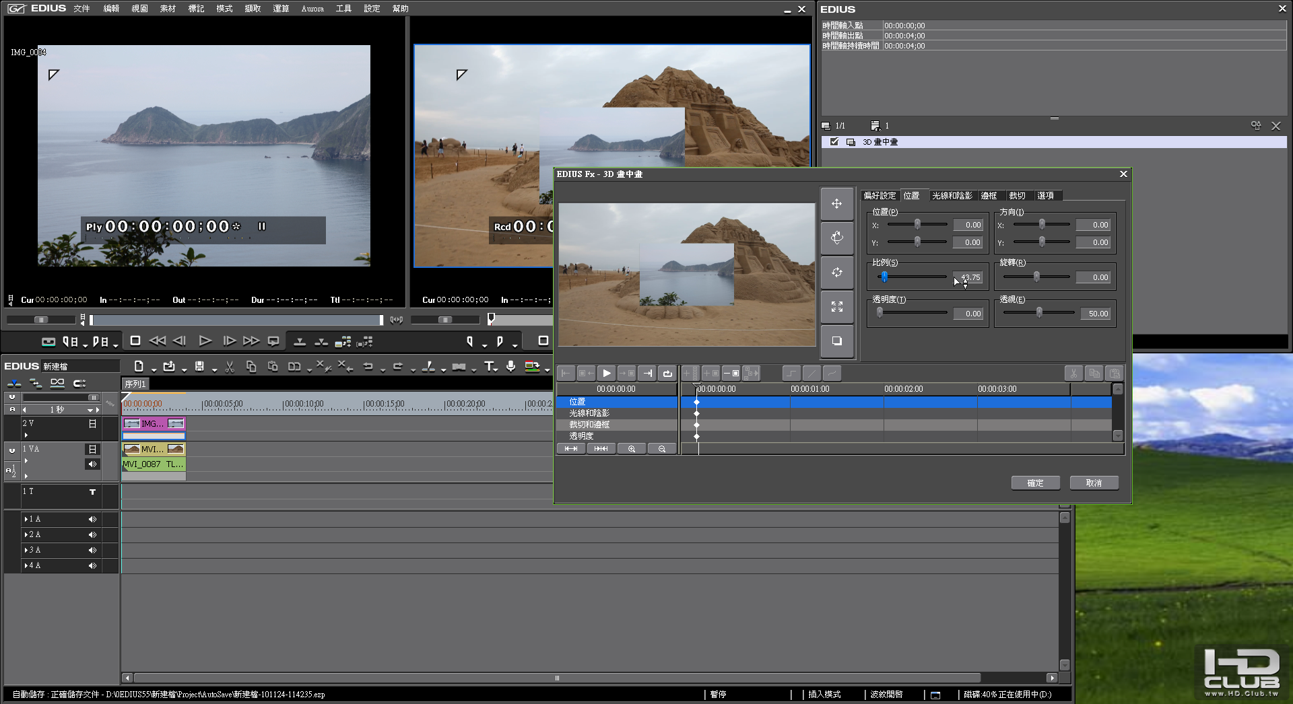Click the 確定 button to confirm

click(1035, 483)
